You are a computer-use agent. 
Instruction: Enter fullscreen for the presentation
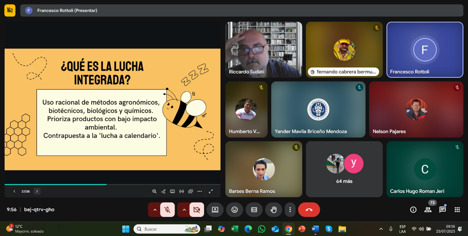[211, 191]
